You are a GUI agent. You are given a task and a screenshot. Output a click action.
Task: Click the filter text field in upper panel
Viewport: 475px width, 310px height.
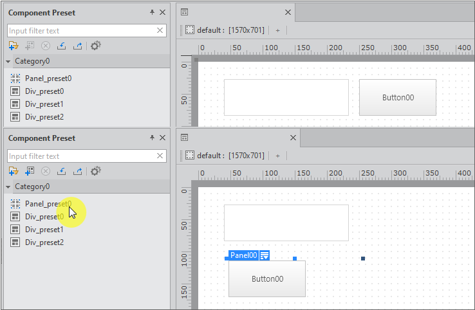[x=80, y=30]
